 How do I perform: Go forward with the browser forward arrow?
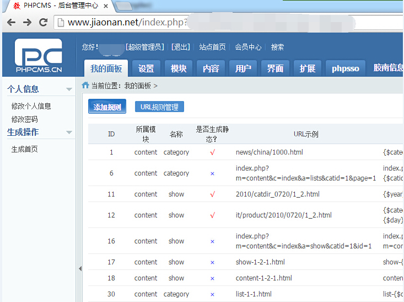click(27, 23)
